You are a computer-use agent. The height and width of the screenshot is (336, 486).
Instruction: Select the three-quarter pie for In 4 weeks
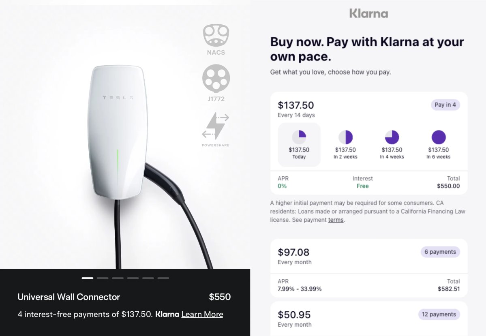[x=392, y=137]
